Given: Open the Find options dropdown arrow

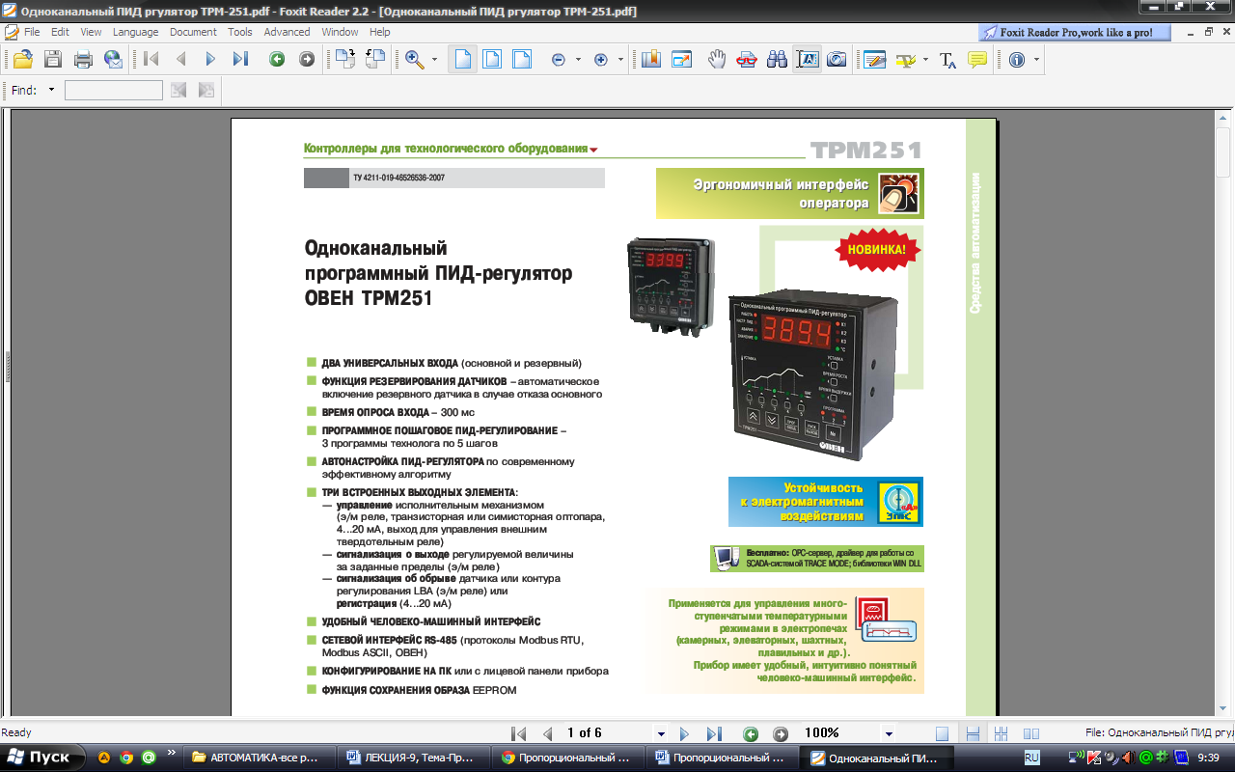Looking at the screenshot, I should tap(52, 90).
